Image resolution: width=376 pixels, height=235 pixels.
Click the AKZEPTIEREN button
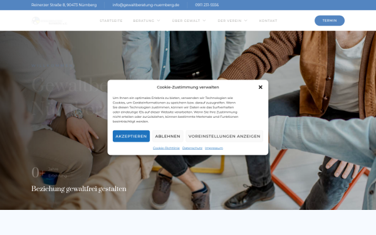click(x=131, y=136)
